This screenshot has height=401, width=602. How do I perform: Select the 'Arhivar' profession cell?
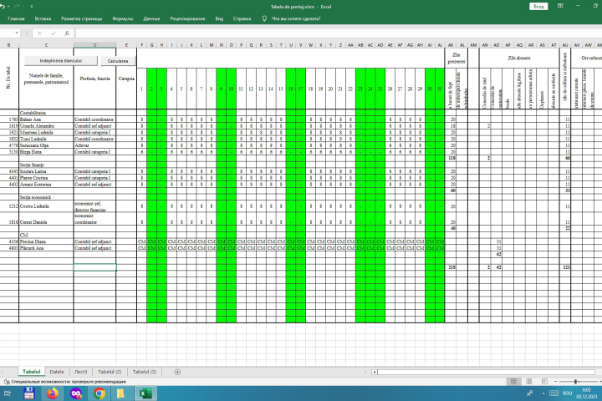click(x=94, y=145)
